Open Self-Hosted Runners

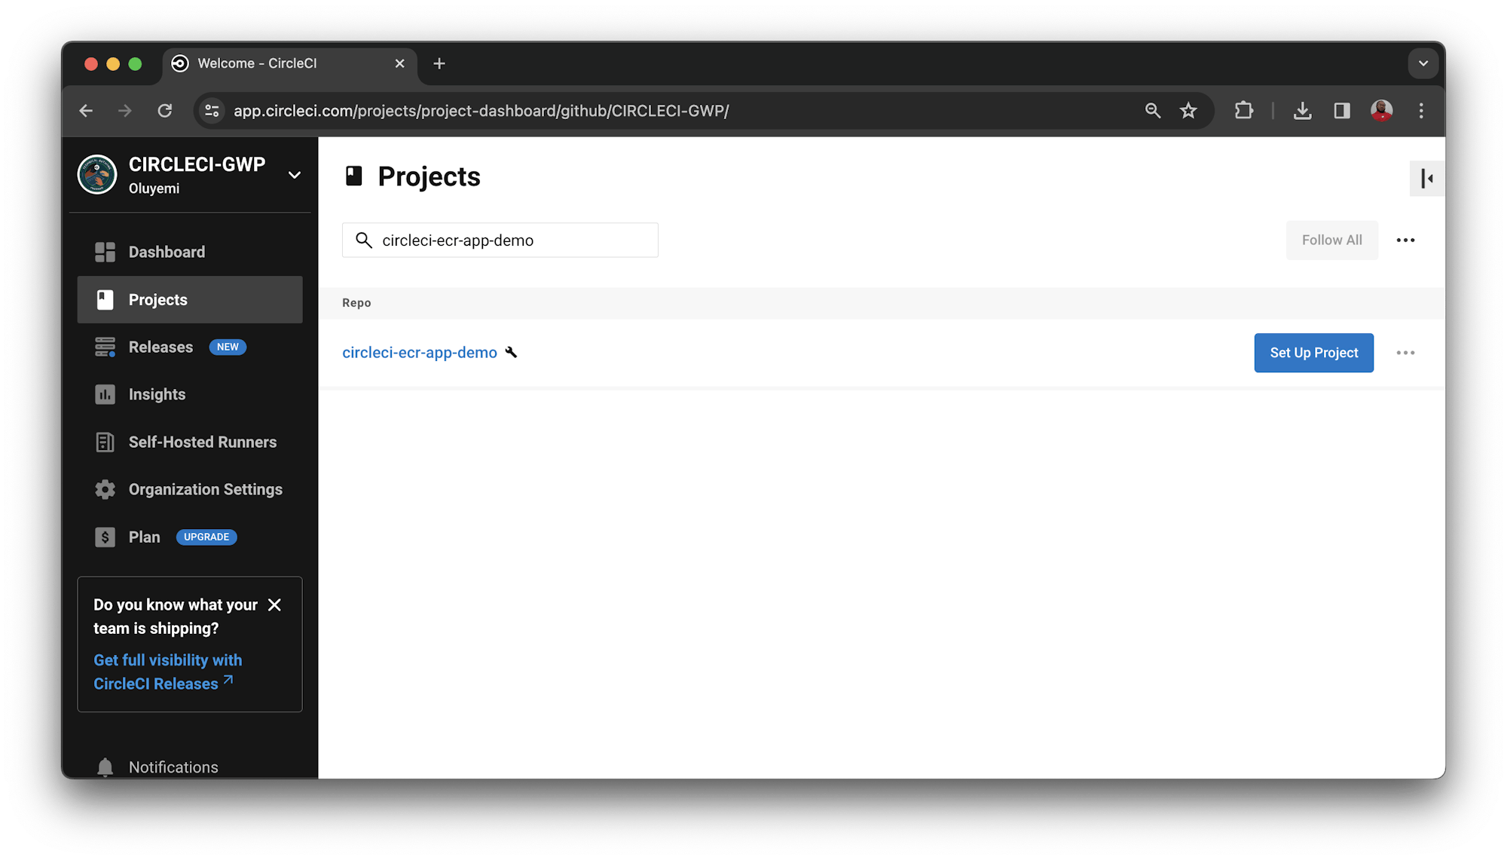point(202,442)
